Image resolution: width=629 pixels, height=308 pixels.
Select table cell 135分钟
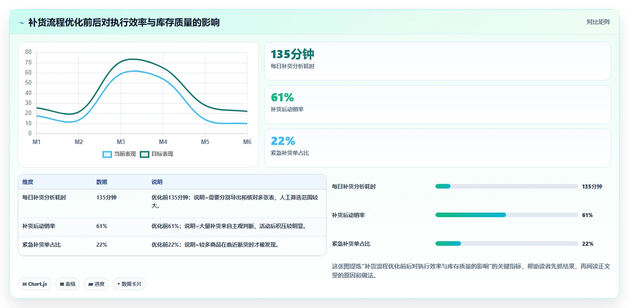coord(107,198)
